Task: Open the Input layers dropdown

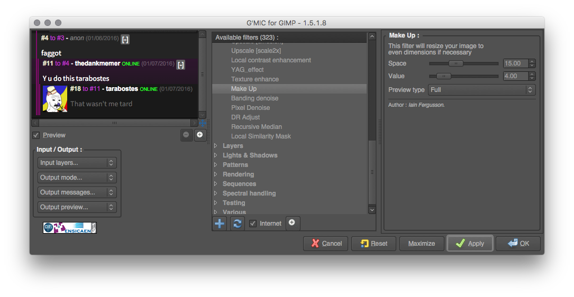Action: (77, 163)
